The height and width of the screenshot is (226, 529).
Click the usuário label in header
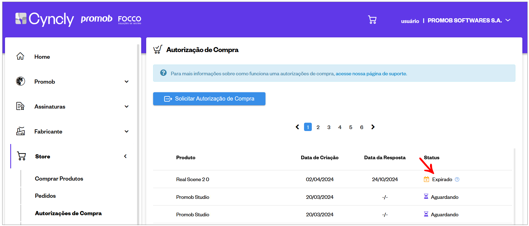pyautogui.click(x=410, y=21)
